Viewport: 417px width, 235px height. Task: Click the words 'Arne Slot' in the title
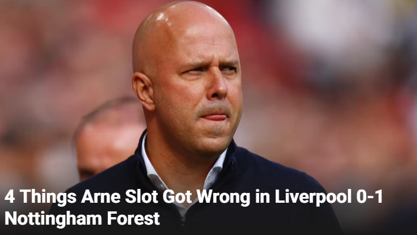coord(120,197)
